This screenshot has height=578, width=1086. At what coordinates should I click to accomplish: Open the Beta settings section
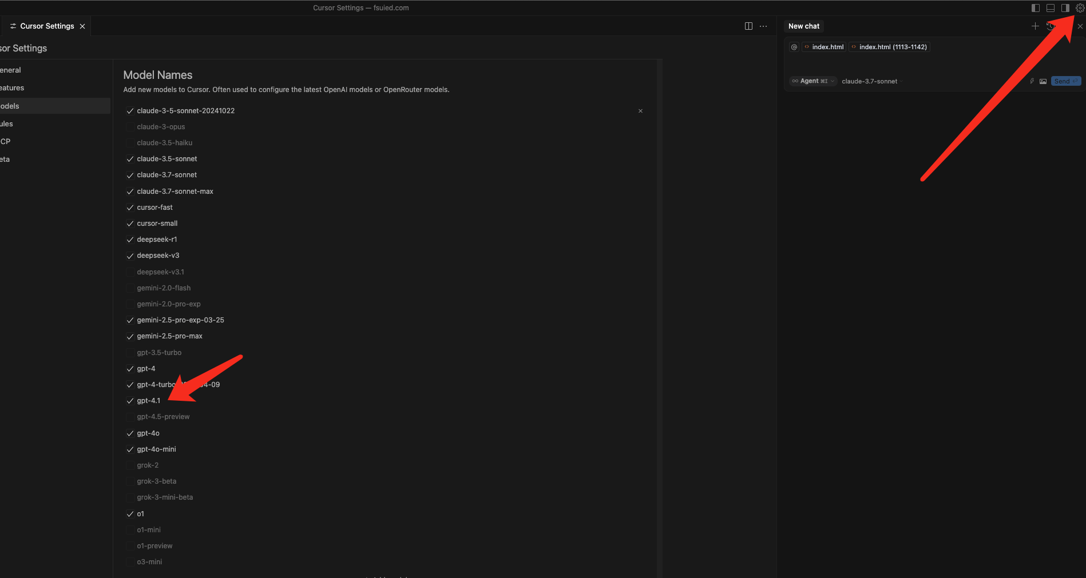(55, 159)
